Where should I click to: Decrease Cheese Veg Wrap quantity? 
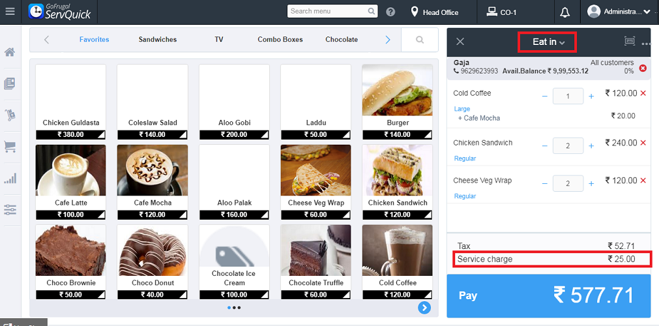(545, 183)
